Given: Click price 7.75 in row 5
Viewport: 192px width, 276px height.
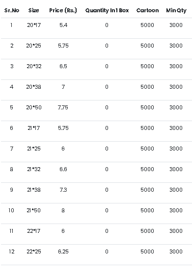Looking at the screenshot, I should point(63,107).
